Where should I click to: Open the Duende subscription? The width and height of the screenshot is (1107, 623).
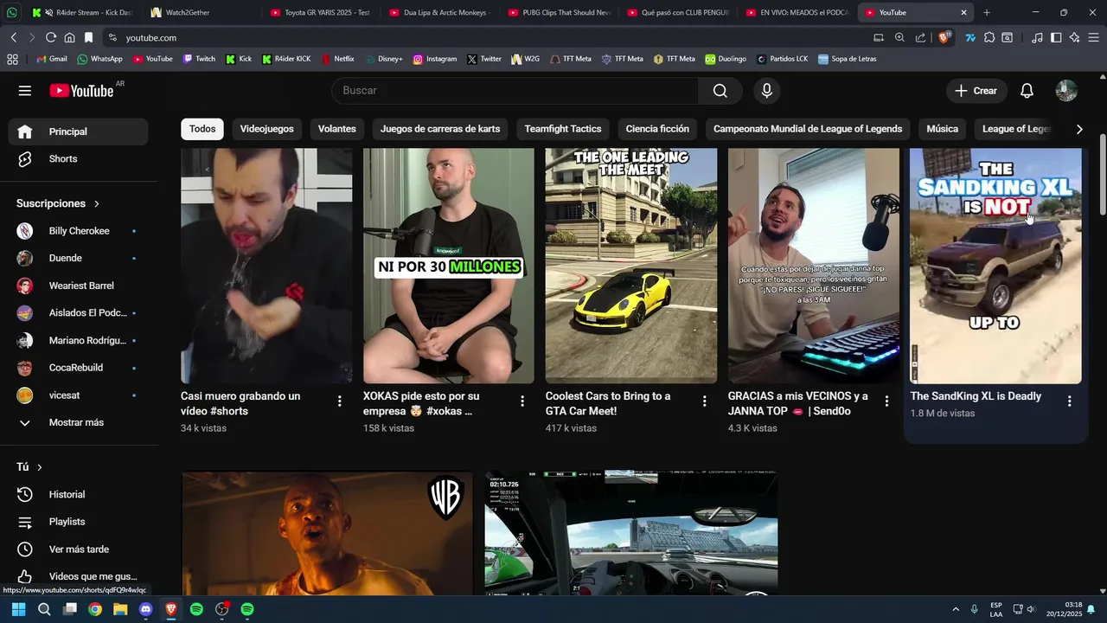pos(78,258)
